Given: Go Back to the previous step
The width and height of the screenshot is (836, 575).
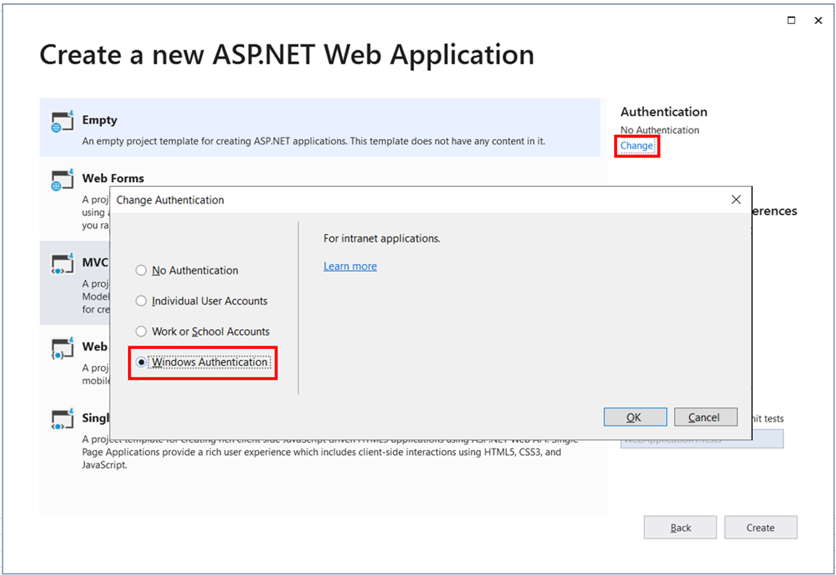Looking at the screenshot, I should (680, 528).
